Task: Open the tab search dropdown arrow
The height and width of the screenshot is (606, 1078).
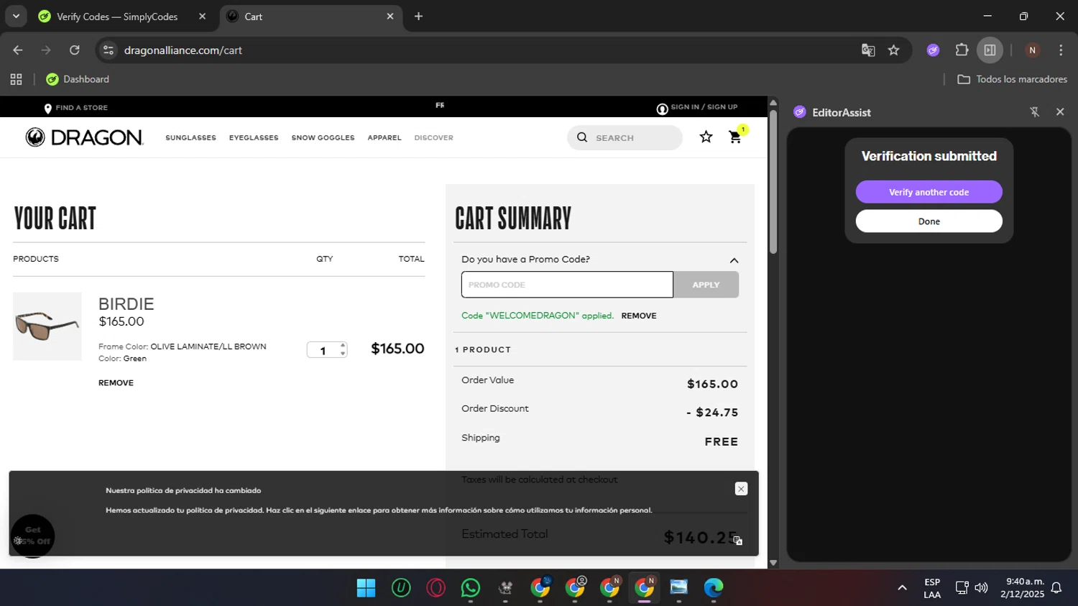Action: (16, 16)
